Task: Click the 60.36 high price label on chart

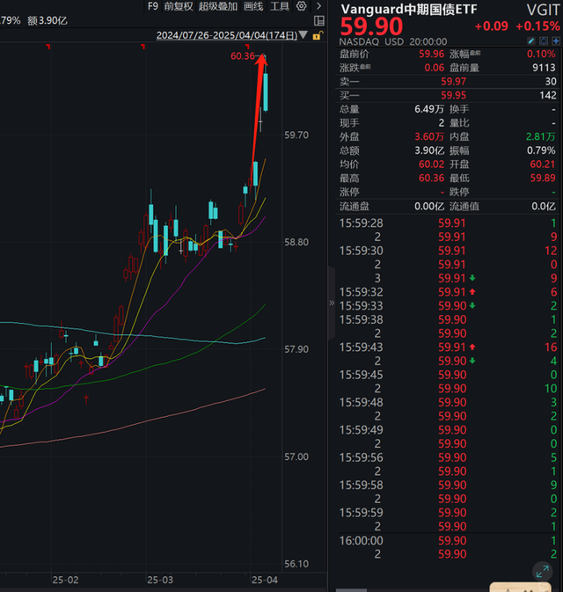Action: coord(243,56)
